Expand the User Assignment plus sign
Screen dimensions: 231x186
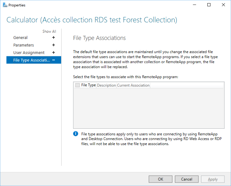tap(54, 53)
